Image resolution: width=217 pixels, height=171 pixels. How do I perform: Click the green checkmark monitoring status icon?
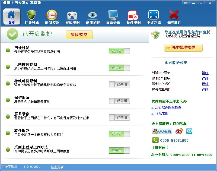12,34
